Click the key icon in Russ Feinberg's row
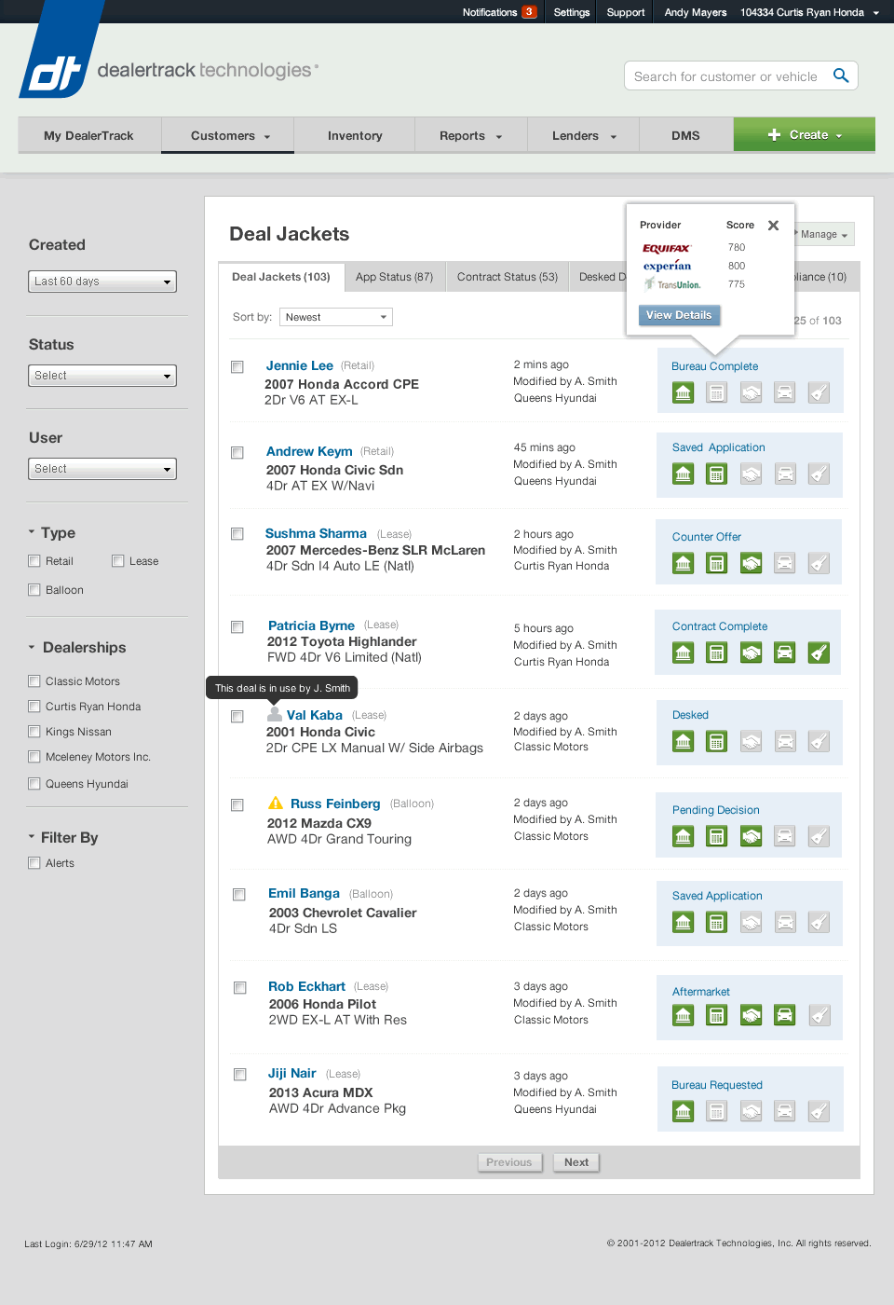Image resolution: width=894 pixels, height=1305 pixels. pyautogui.click(x=819, y=836)
